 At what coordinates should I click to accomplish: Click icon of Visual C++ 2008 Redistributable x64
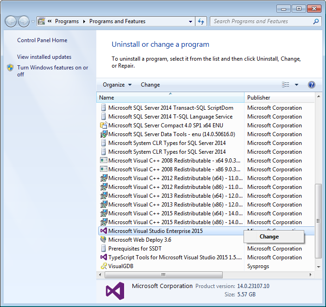[104, 160]
